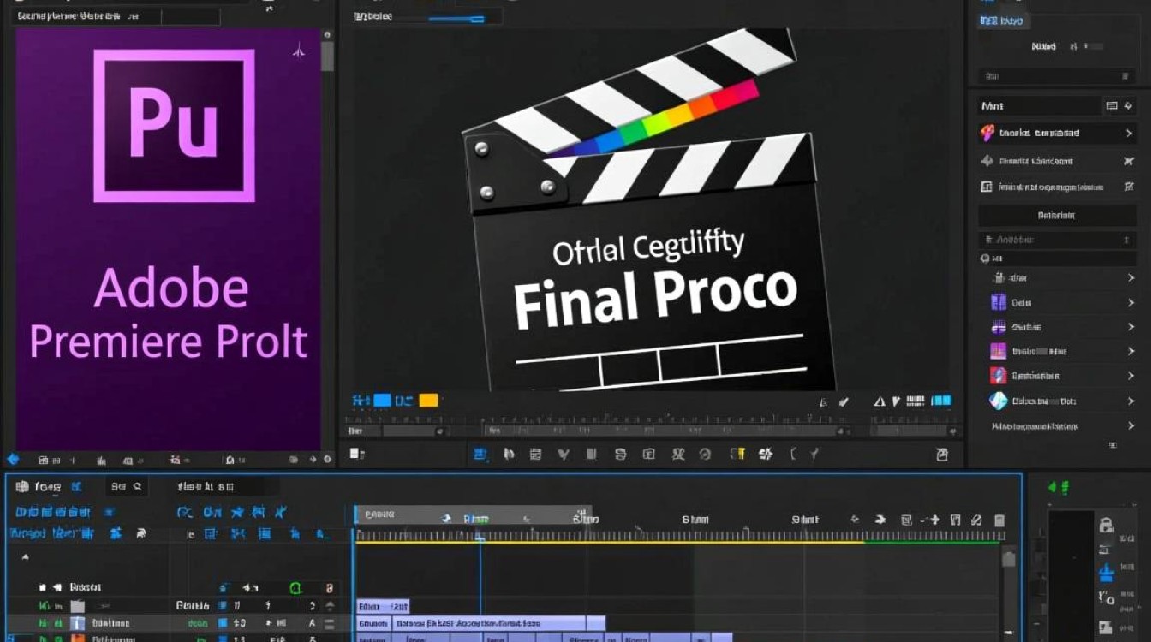Expand the first right panel row's chevron

(1130, 133)
